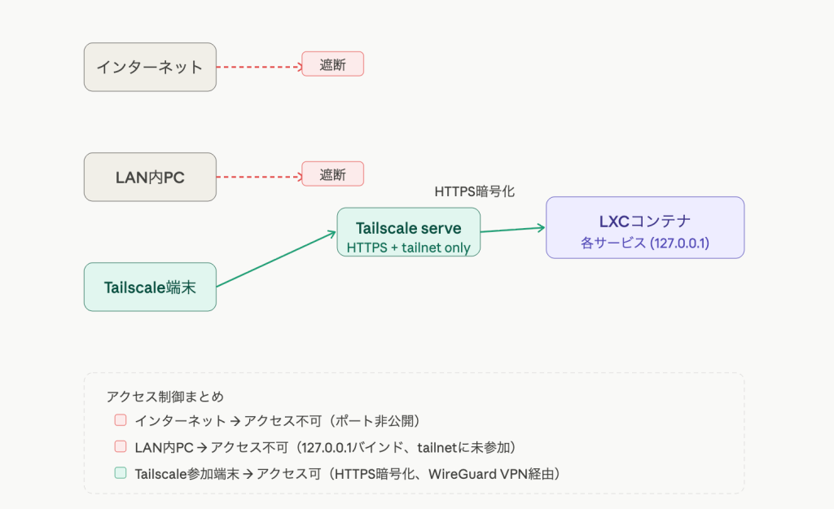Screen dimensions: 834x509
Task: Click the インターネット node box
Action: [x=150, y=67]
